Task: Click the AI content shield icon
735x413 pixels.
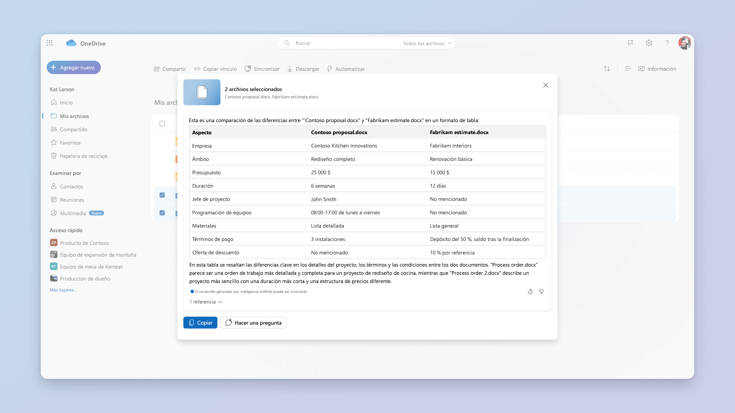Action: click(192, 291)
